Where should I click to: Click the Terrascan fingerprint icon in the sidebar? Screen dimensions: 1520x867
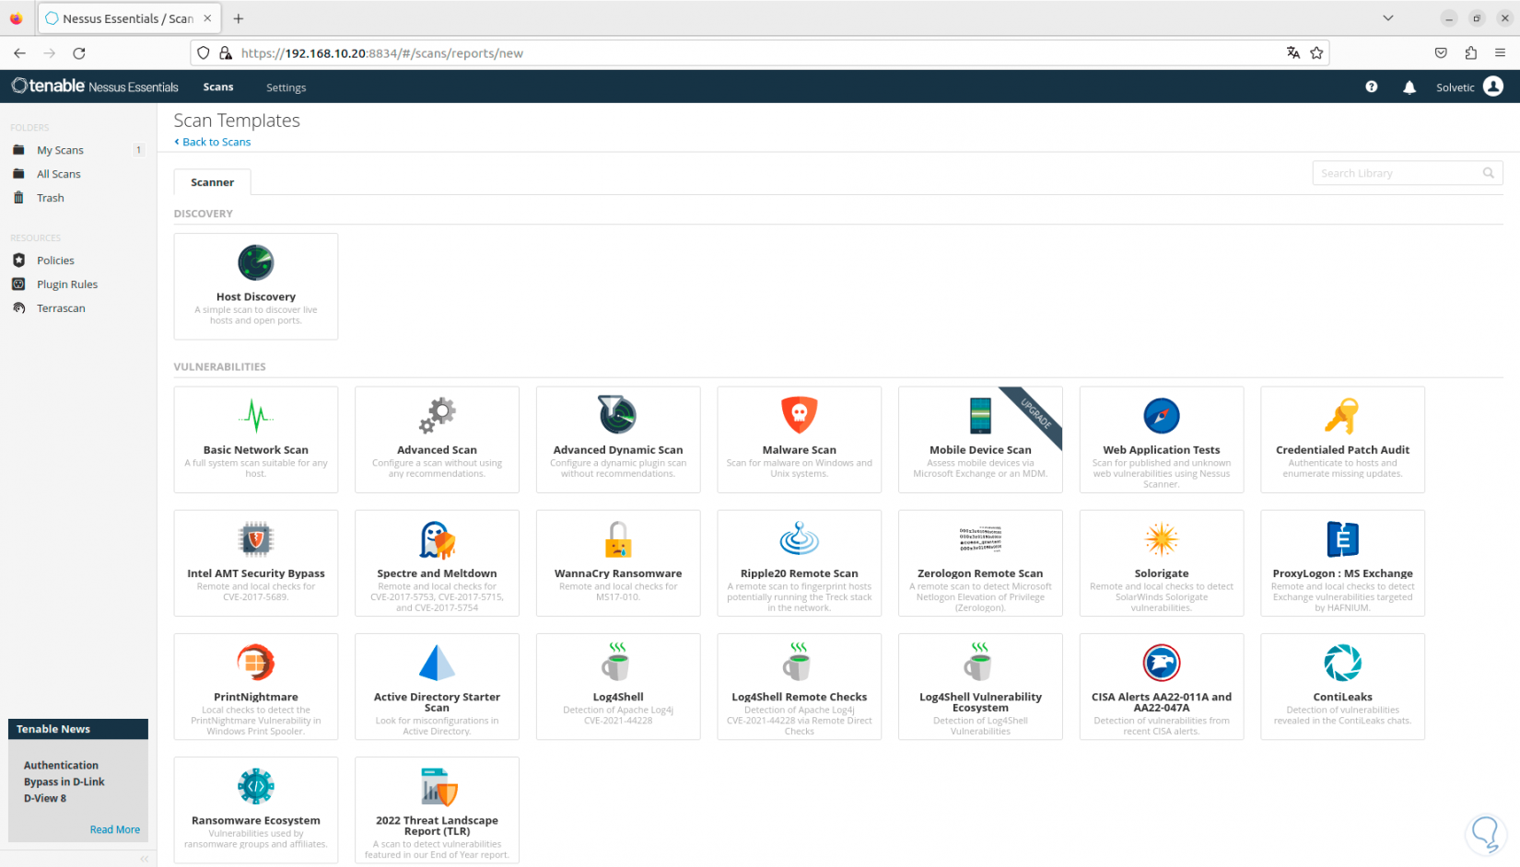[x=18, y=308]
